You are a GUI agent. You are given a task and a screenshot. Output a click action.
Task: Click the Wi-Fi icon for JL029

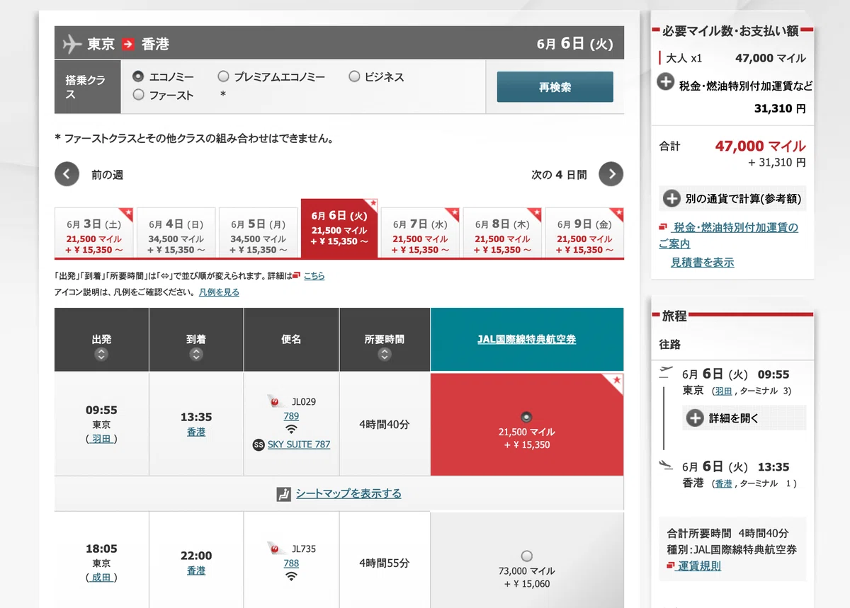click(x=291, y=430)
